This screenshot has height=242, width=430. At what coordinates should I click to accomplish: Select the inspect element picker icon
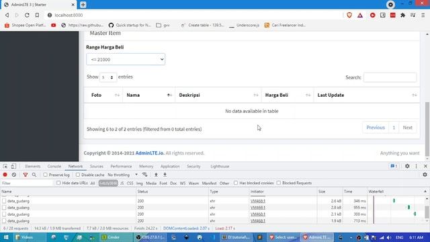click(x=5, y=166)
